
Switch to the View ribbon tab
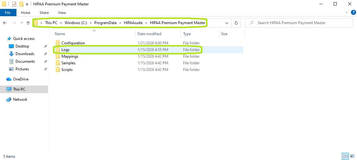point(62,13)
